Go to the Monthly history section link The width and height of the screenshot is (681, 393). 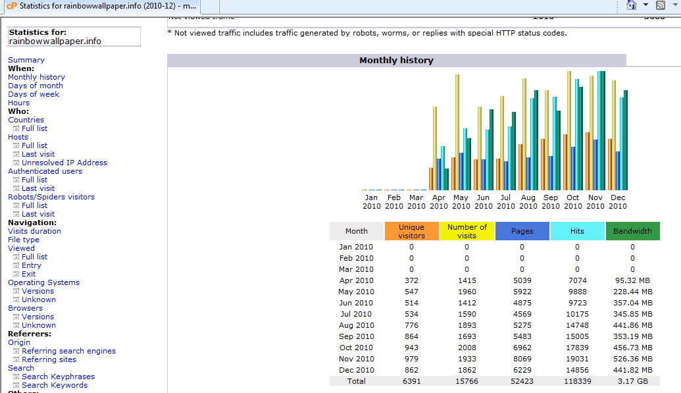36,77
